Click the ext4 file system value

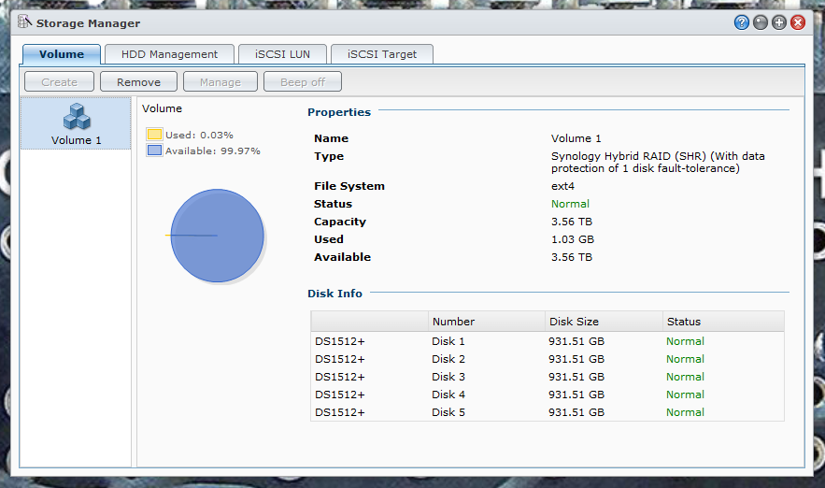563,186
